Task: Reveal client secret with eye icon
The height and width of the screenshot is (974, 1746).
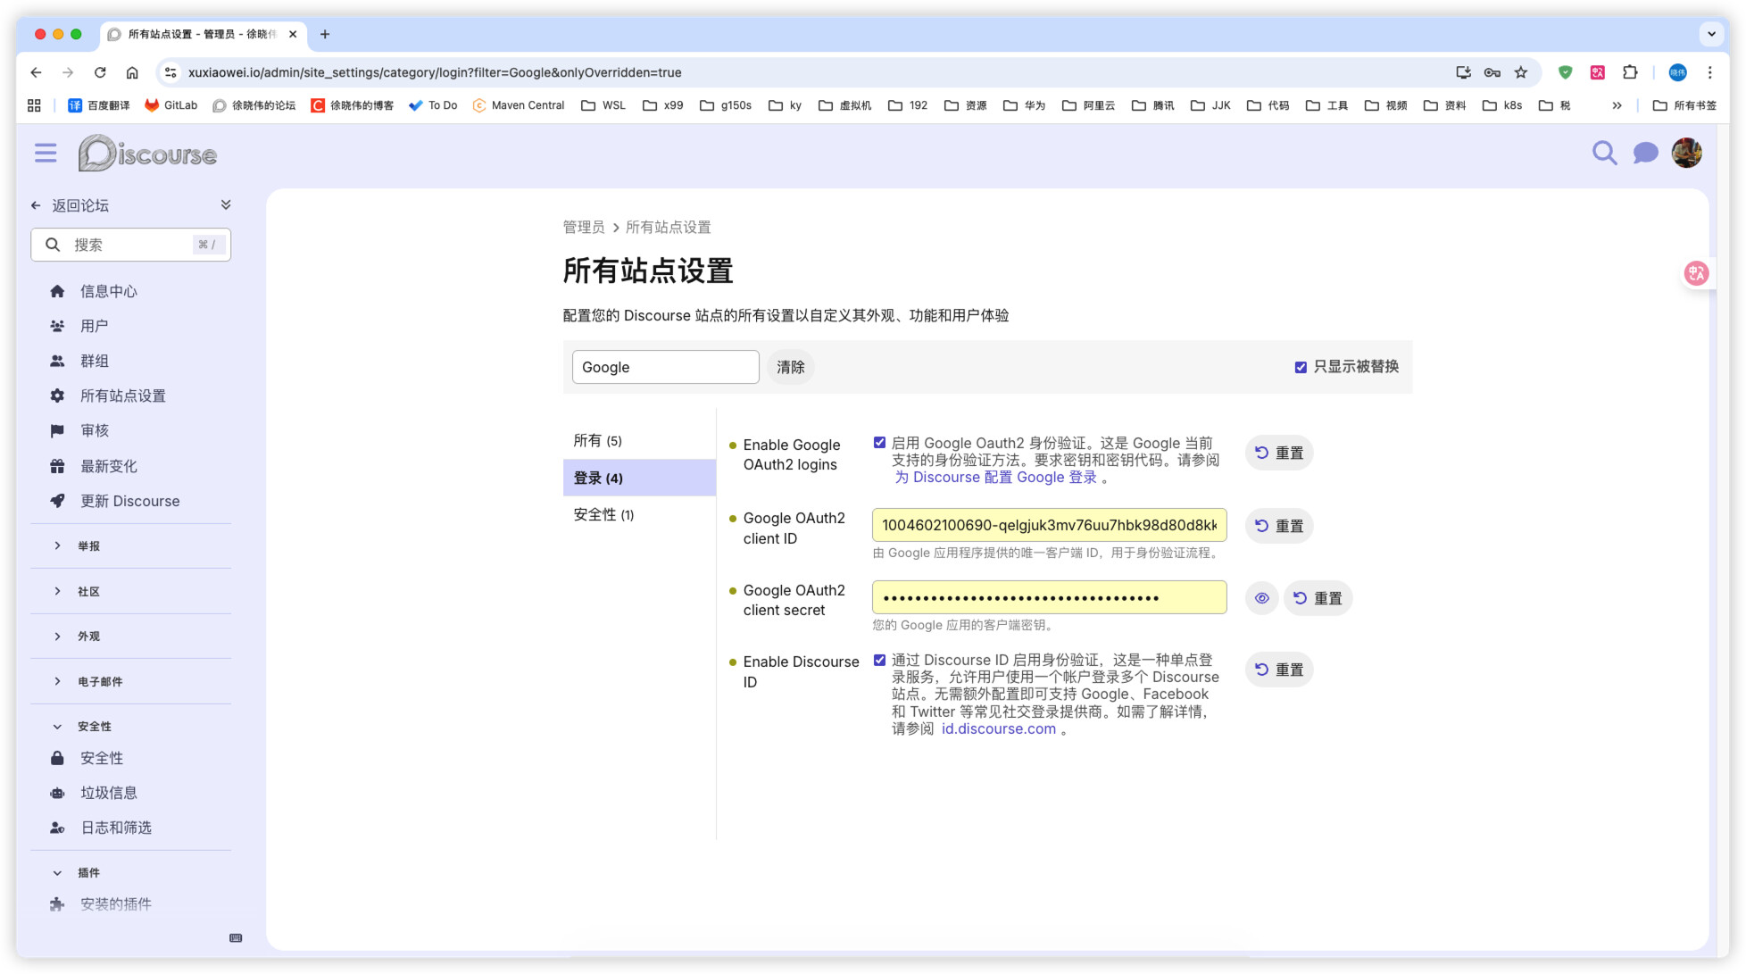Action: click(x=1261, y=598)
